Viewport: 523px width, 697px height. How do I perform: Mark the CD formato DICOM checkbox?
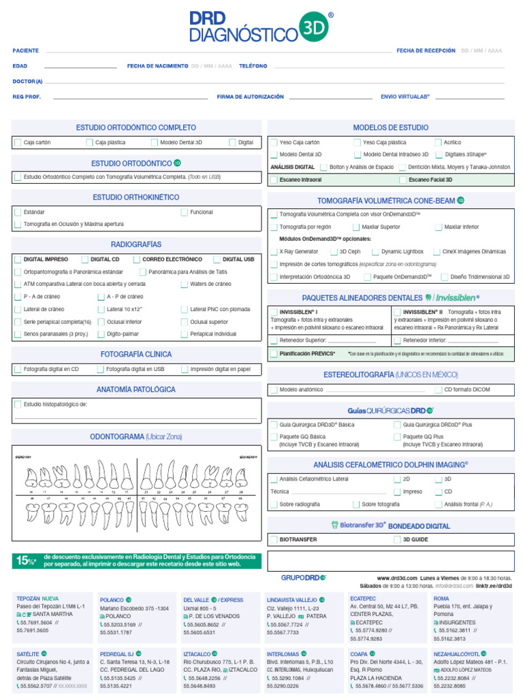[x=438, y=389]
